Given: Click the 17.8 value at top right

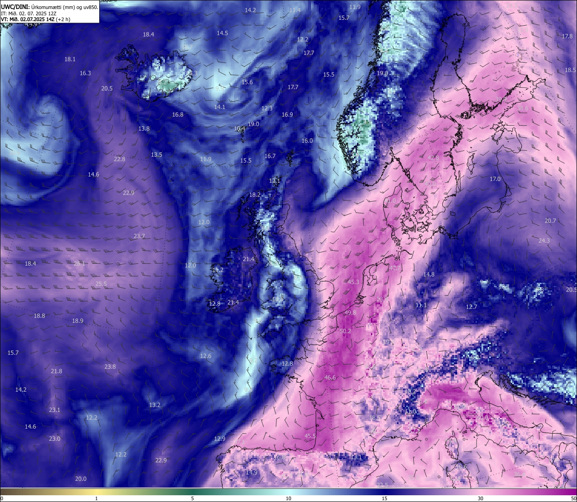Looking at the screenshot, I should (567, 36).
